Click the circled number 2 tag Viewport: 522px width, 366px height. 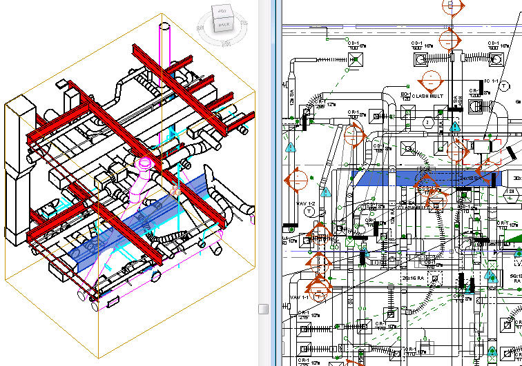429,123
